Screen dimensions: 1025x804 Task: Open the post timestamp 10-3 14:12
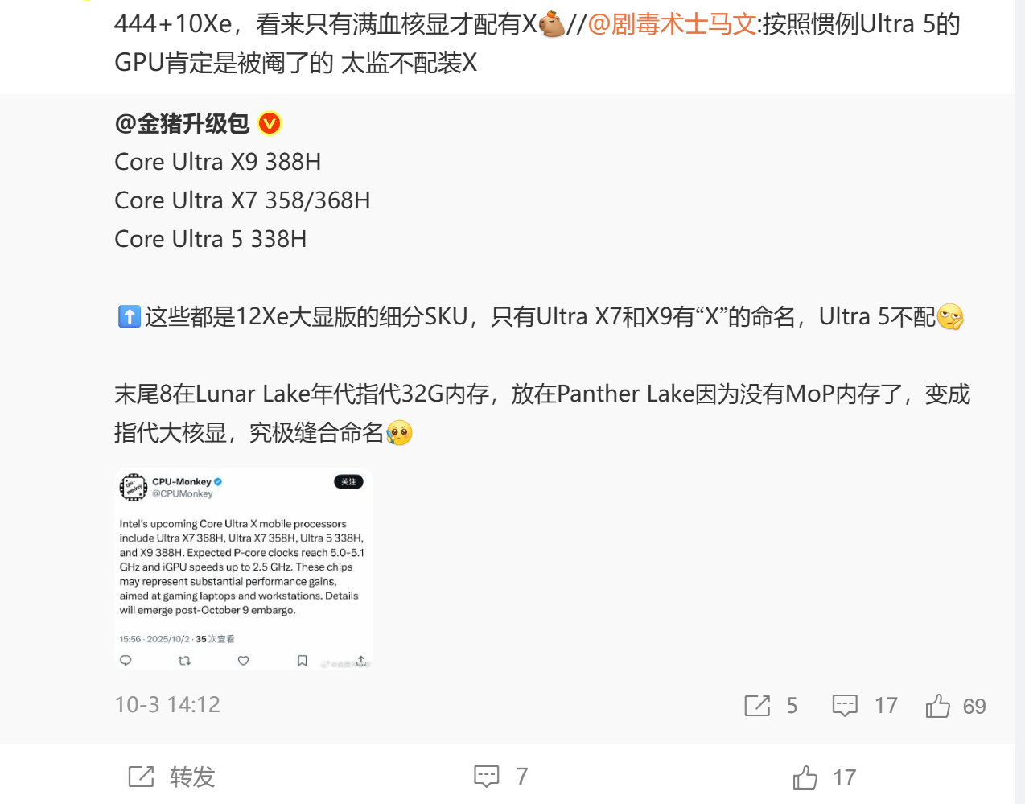tap(167, 705)
